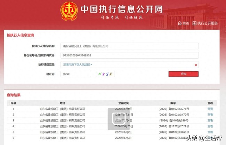226x145 pixels.
Task: Focus the 验证码 captcha input field
Action: click(x=76, y=74)
